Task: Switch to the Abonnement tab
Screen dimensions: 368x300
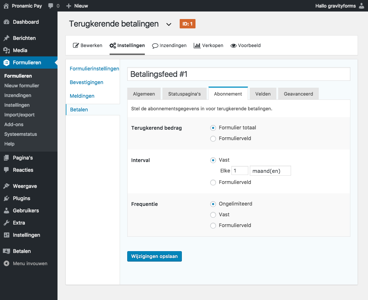Action: (228, 94)
